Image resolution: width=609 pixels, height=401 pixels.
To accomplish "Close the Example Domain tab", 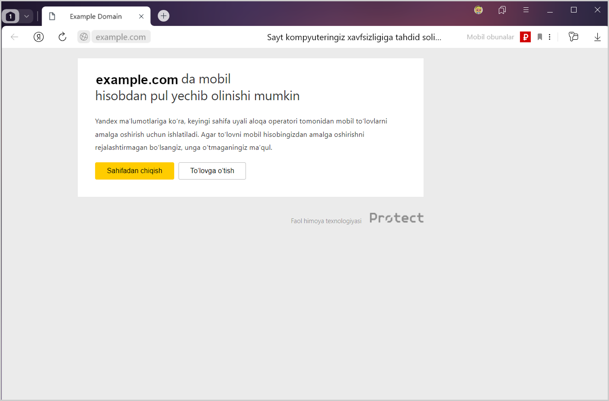I will click(141, 16).
